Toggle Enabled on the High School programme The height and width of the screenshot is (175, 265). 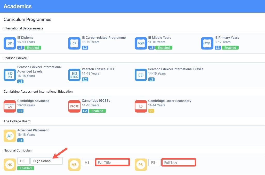pyautogui.click(x=26, y=168)
